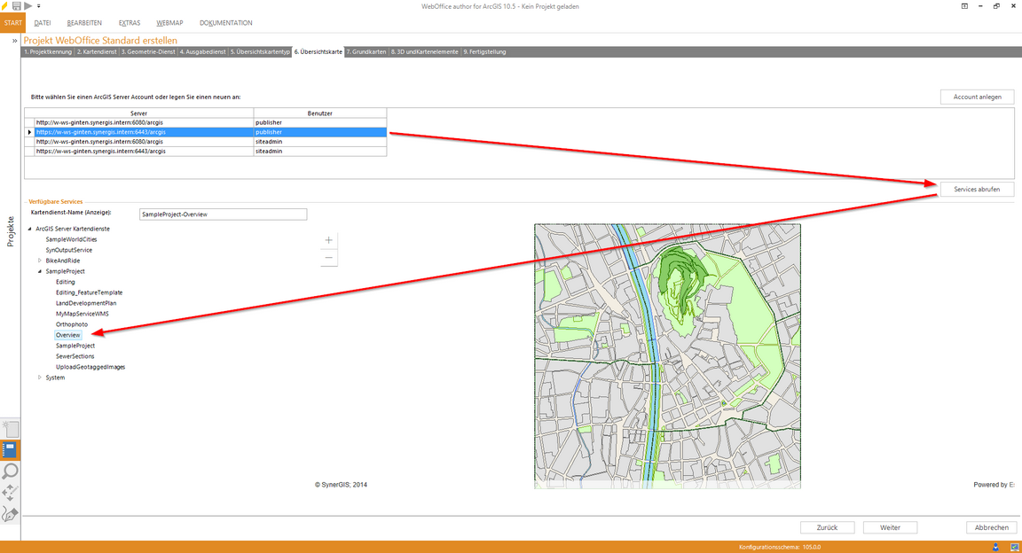Click the new page icon with sun sparkle
1022x553 pixels.
(11, 428)
